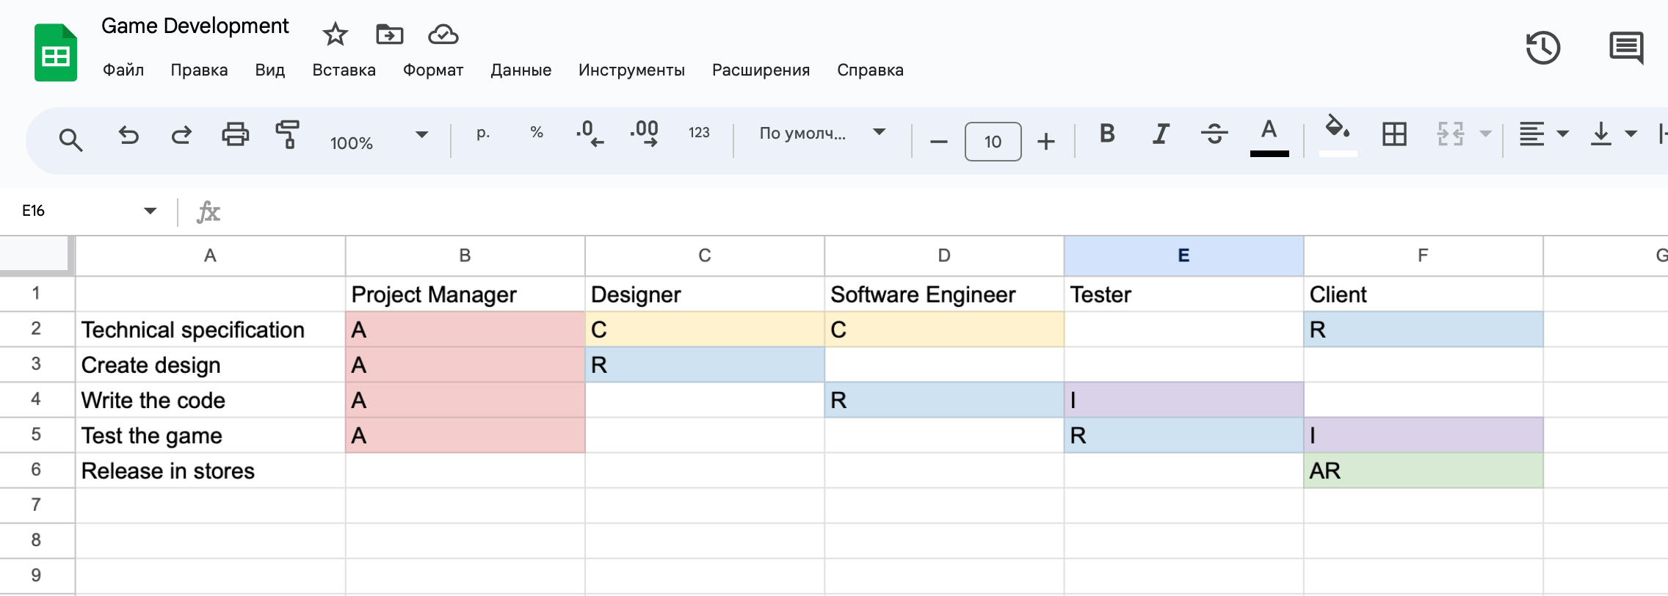Redo the last action
This screenshot has width=1668, height=596.
(181, 136)
